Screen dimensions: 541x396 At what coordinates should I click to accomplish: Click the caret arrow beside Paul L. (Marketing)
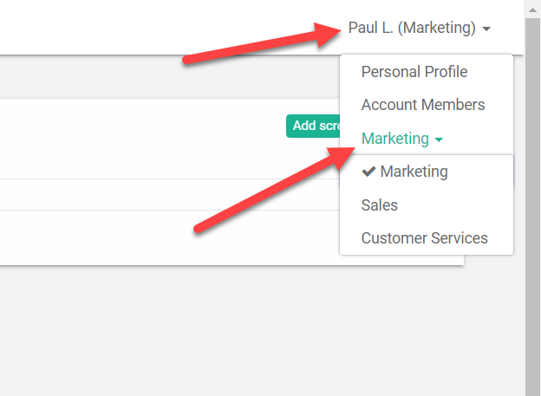[486, 29]
